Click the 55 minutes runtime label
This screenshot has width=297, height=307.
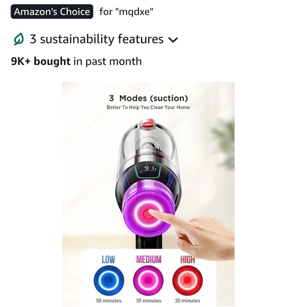(109, 301)
